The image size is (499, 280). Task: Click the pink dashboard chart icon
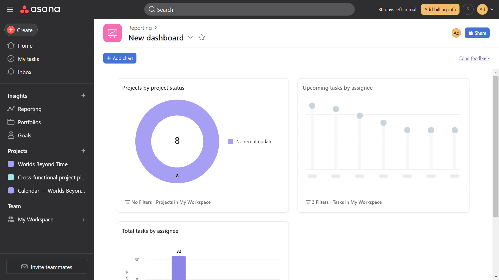tap(112, 33)
